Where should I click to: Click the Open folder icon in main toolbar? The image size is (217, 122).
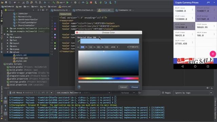pyautogui.click(x=2, y=2)
